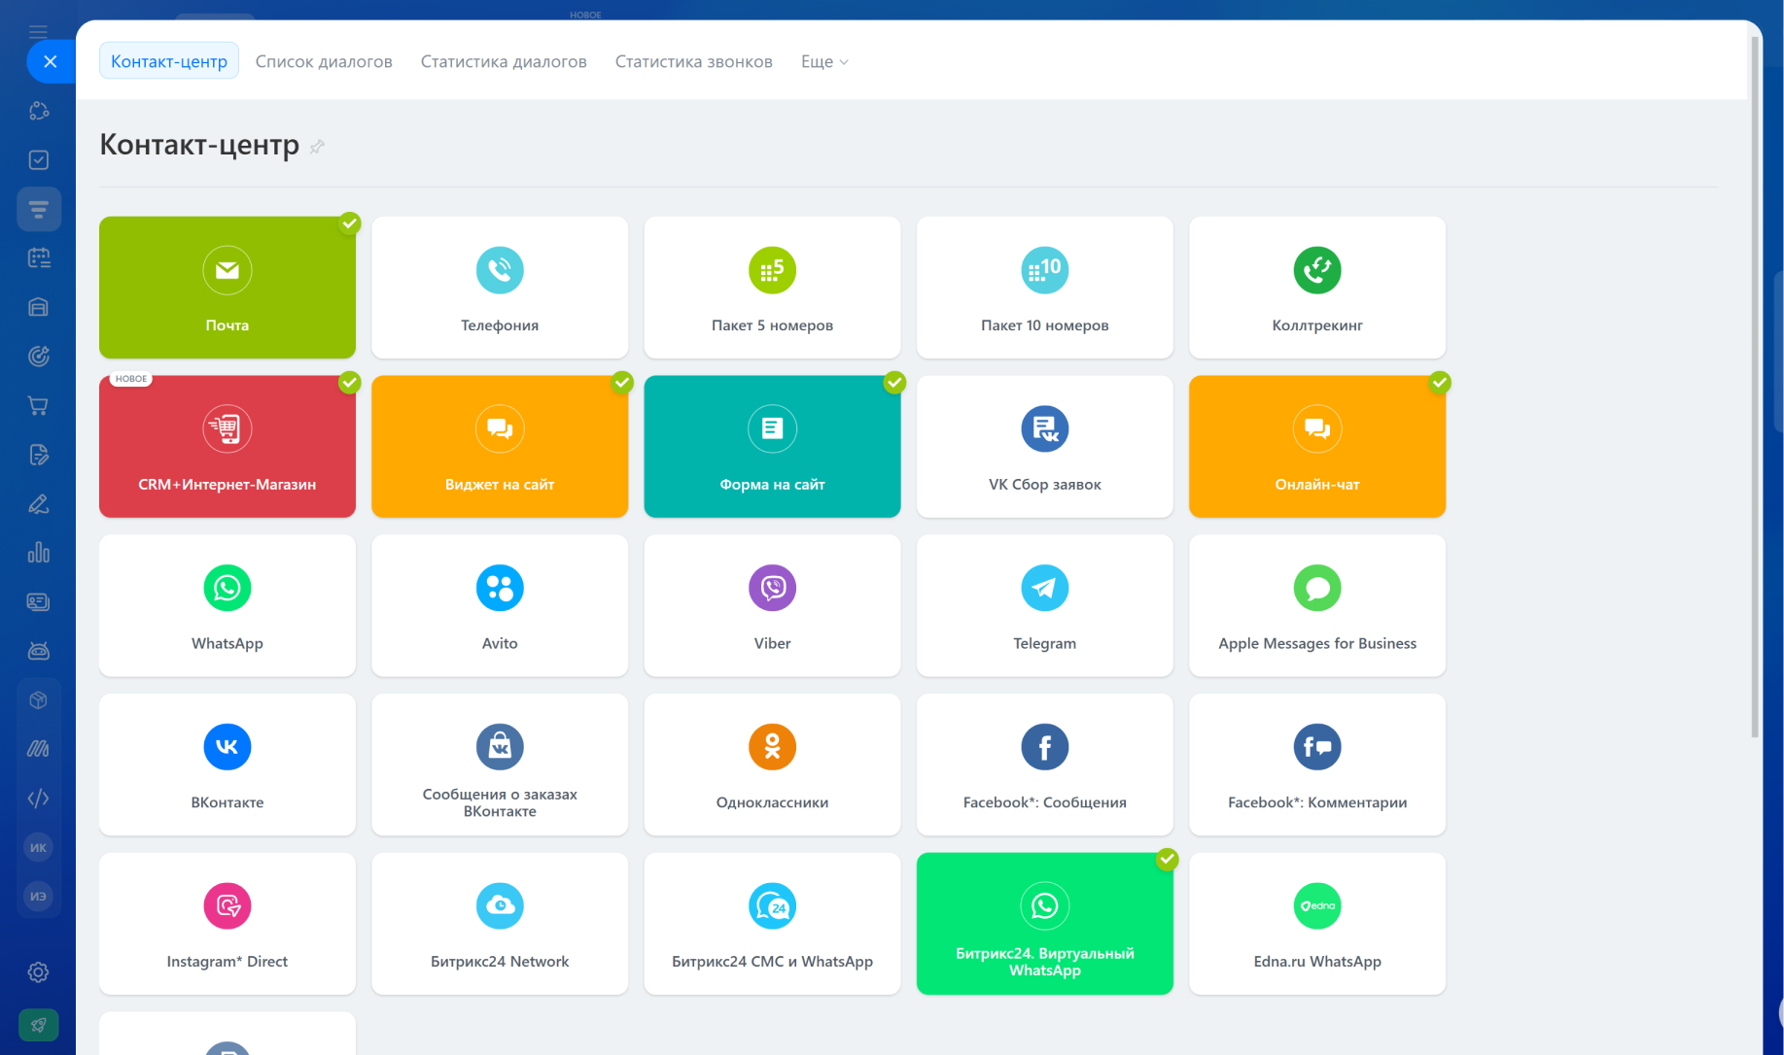The image size is (1784, 1055).
Task: Connect the Одноклассники channel tile
Action: (772, 765)
